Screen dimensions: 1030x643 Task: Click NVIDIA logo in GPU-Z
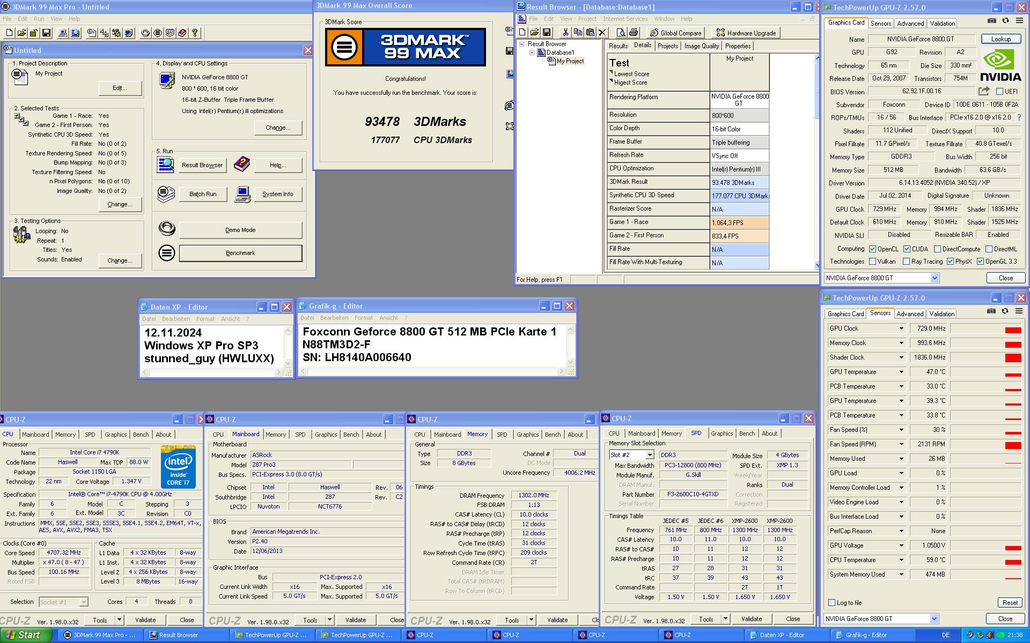(1000, 65)
